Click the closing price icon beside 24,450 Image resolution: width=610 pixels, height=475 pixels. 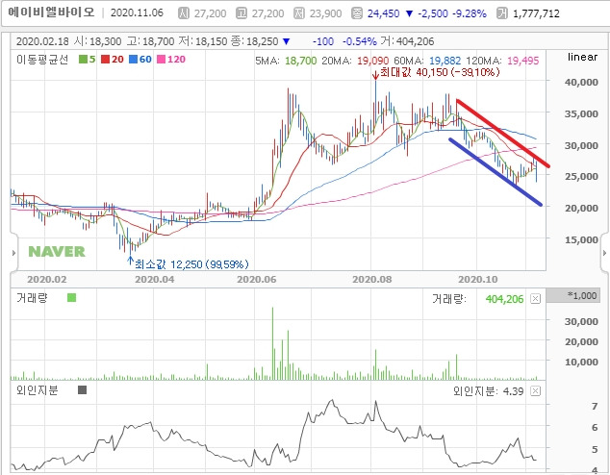pos(357,13)
